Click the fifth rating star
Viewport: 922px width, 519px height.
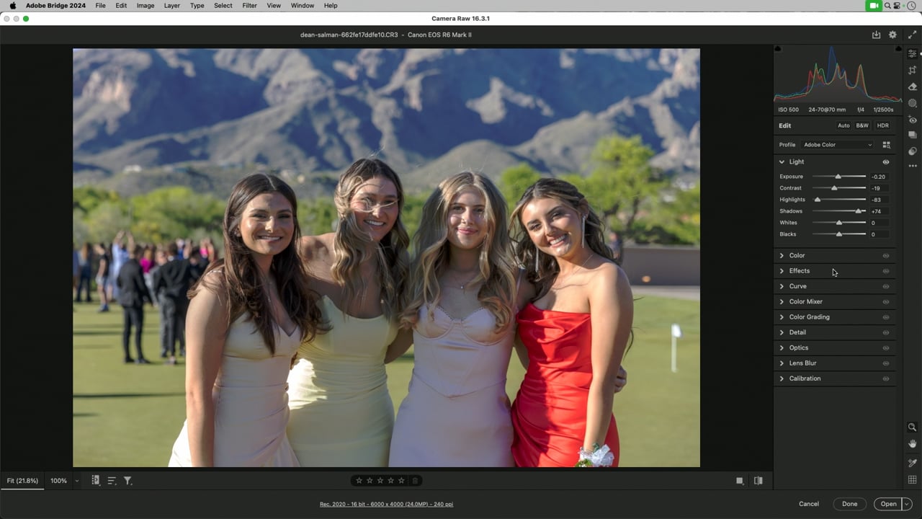[x=402, y=481]
